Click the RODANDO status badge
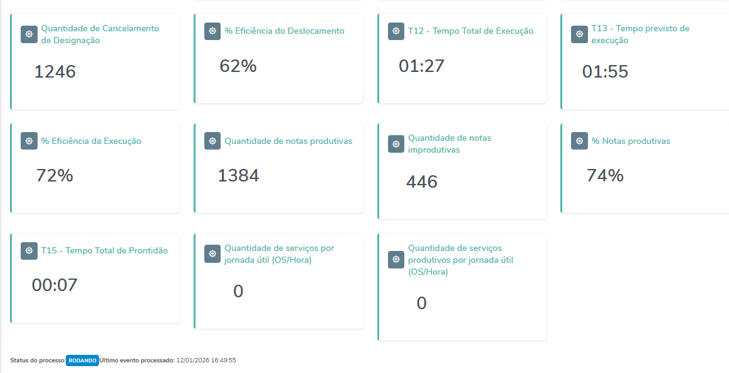Screen dimensions: 729x373 point(83,360)
